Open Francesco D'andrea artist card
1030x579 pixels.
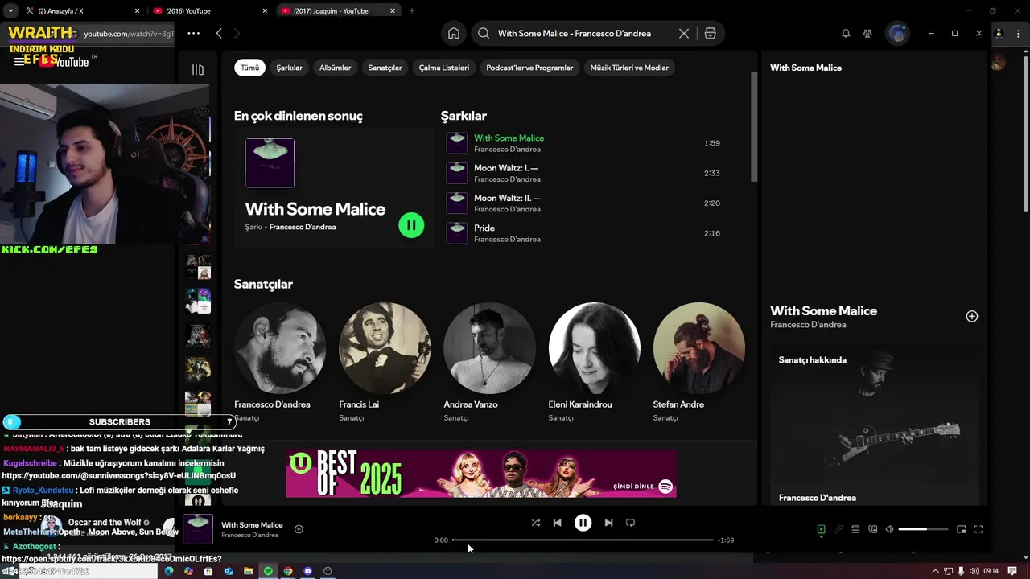coord(280,361)
